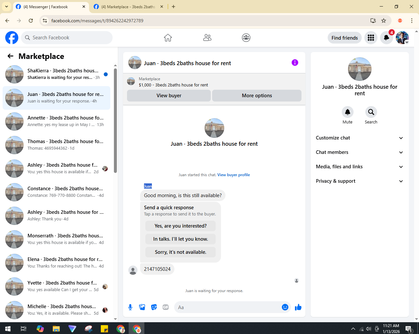Reload the page in Chrome

[x=31, y=21]
